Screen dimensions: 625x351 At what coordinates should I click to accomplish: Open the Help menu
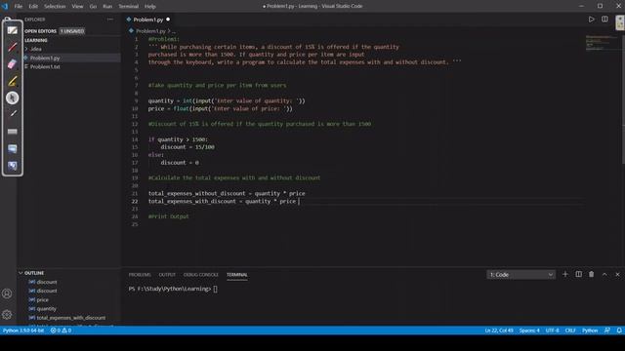click(x=149, y=7)
